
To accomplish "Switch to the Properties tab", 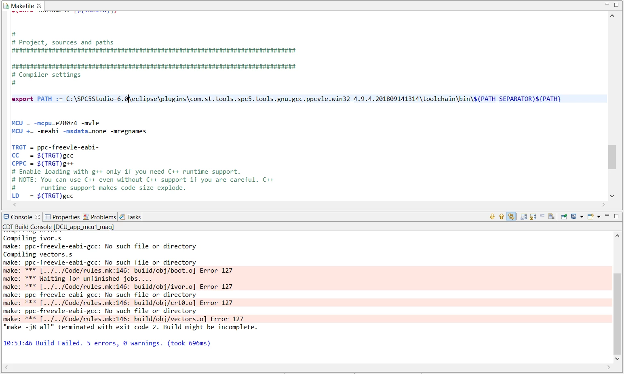I will [62, 217].
